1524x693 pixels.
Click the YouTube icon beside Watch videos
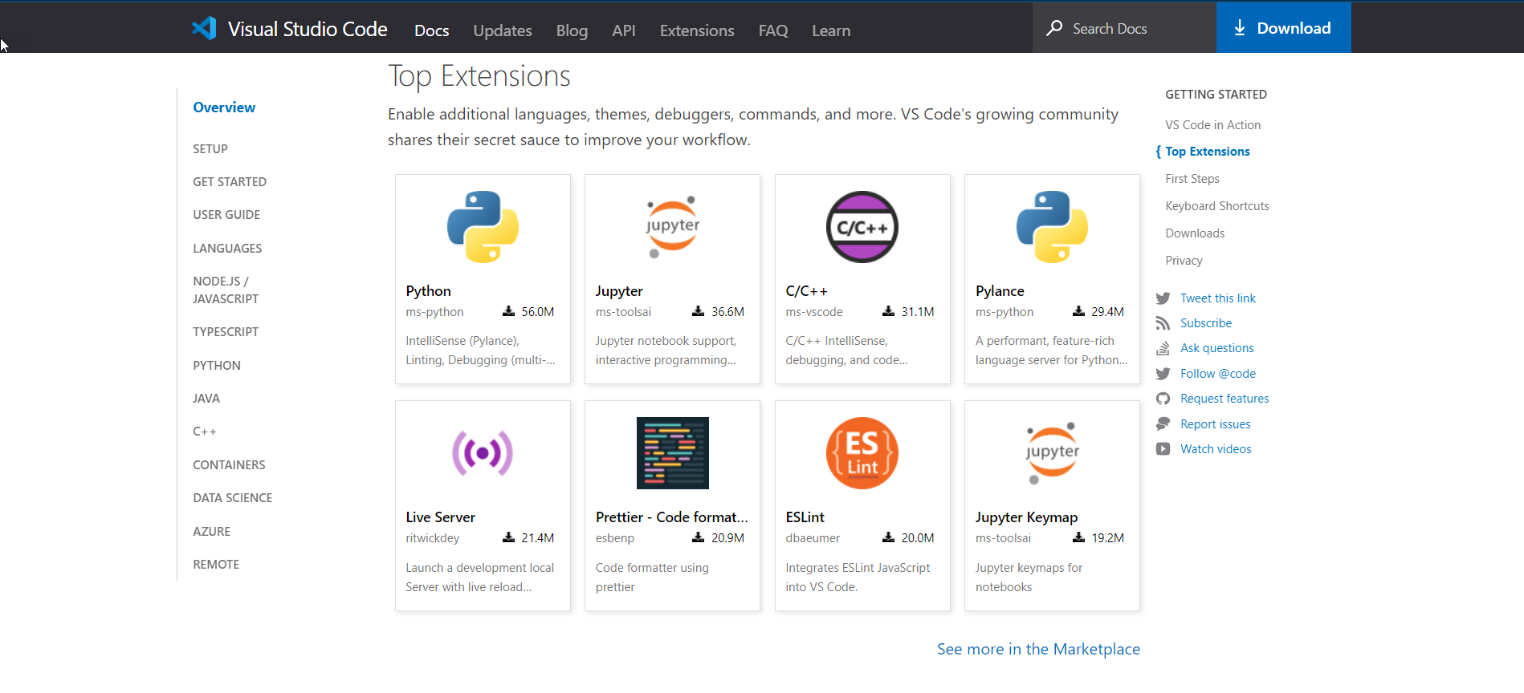[1163, 449]
